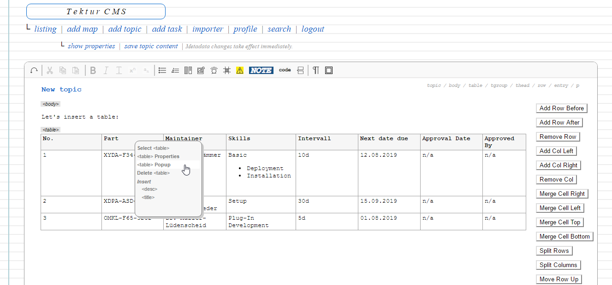The width and height of the screenshot is (612, 285).
Task: Insert a <title> element via context menu
Action: pyautogui.click(x=148, y=197)
